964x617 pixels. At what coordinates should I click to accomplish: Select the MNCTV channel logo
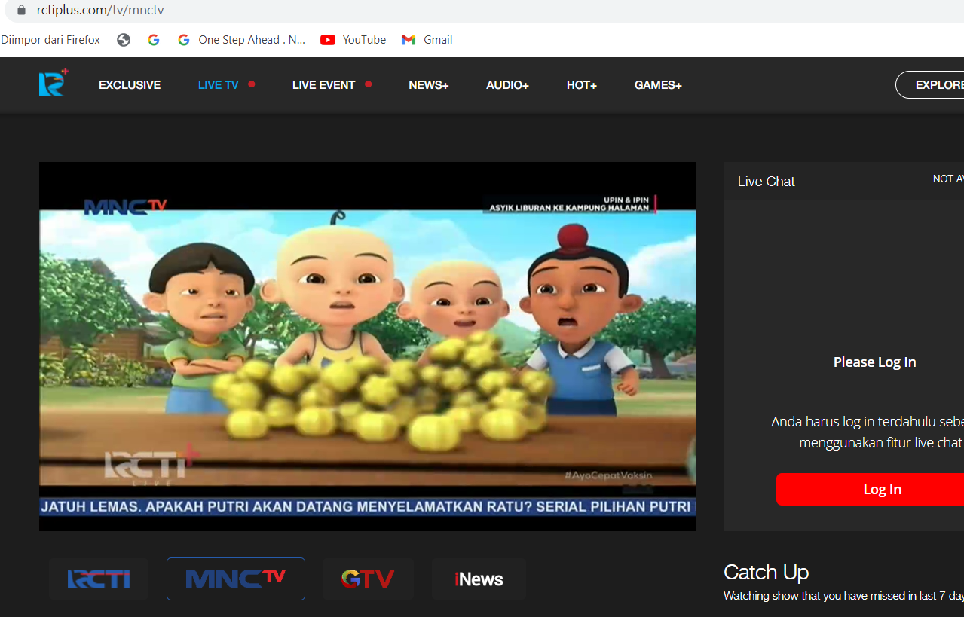(x=236, y=579)
